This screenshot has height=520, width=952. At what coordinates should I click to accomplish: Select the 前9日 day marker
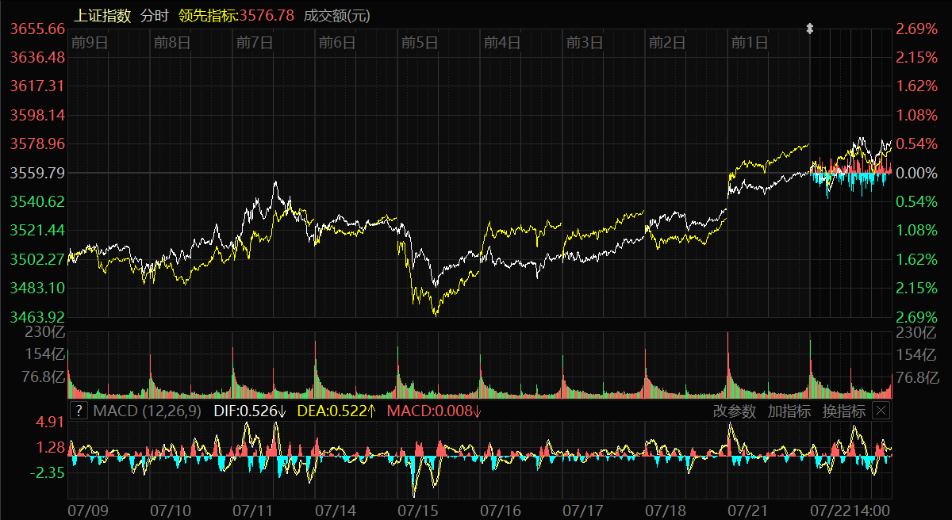89,43
